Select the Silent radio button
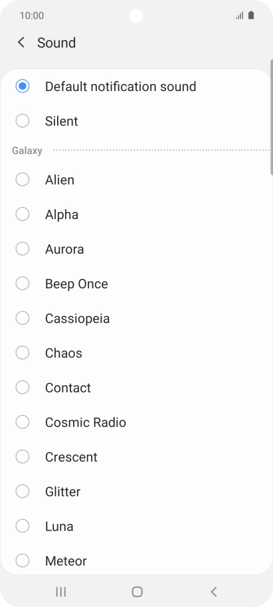Screen dimensions: 273x607 pyautogui.click(x=23, y=121)
